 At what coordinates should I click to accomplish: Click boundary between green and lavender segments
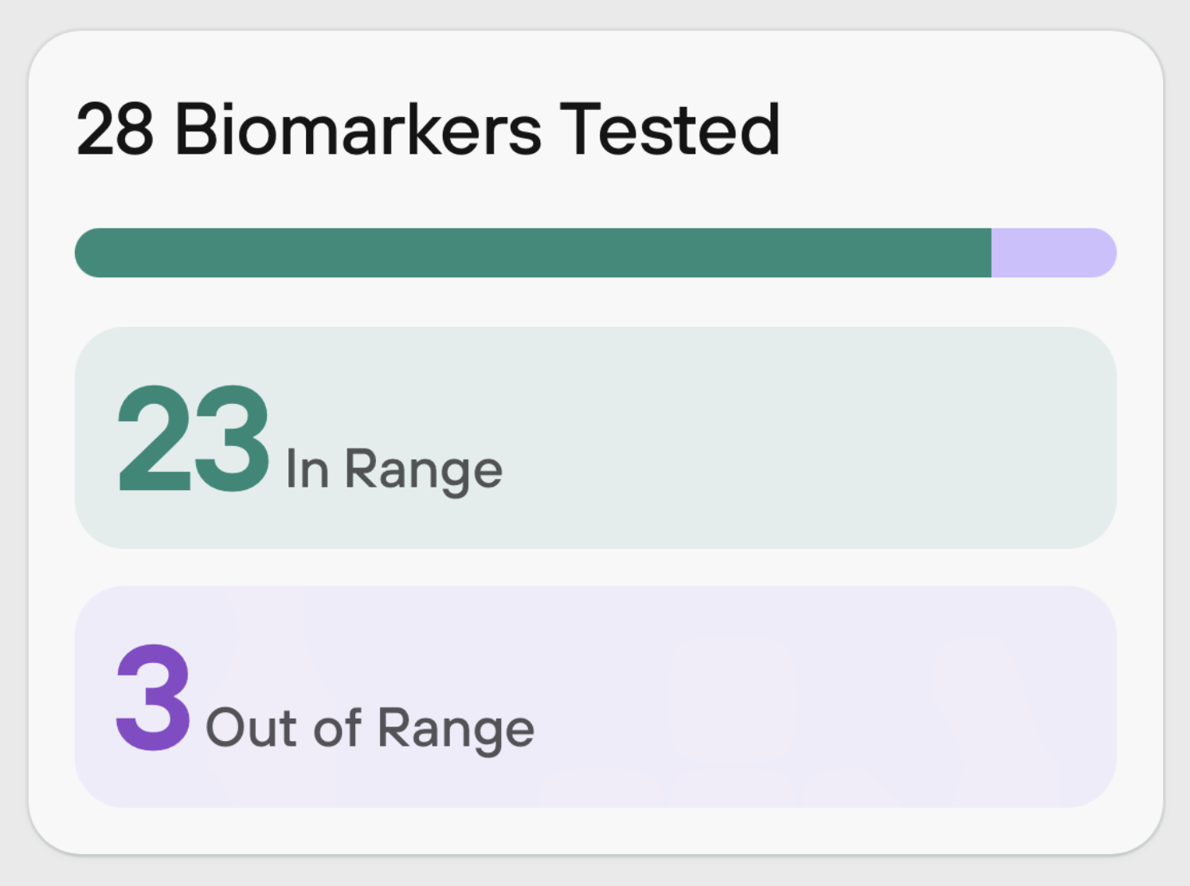992,253
